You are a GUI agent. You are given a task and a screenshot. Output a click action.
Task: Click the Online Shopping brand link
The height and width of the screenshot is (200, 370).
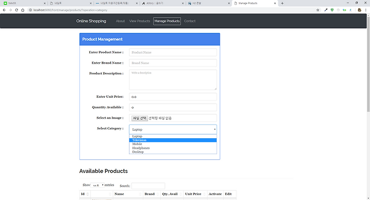click(91, 21)
